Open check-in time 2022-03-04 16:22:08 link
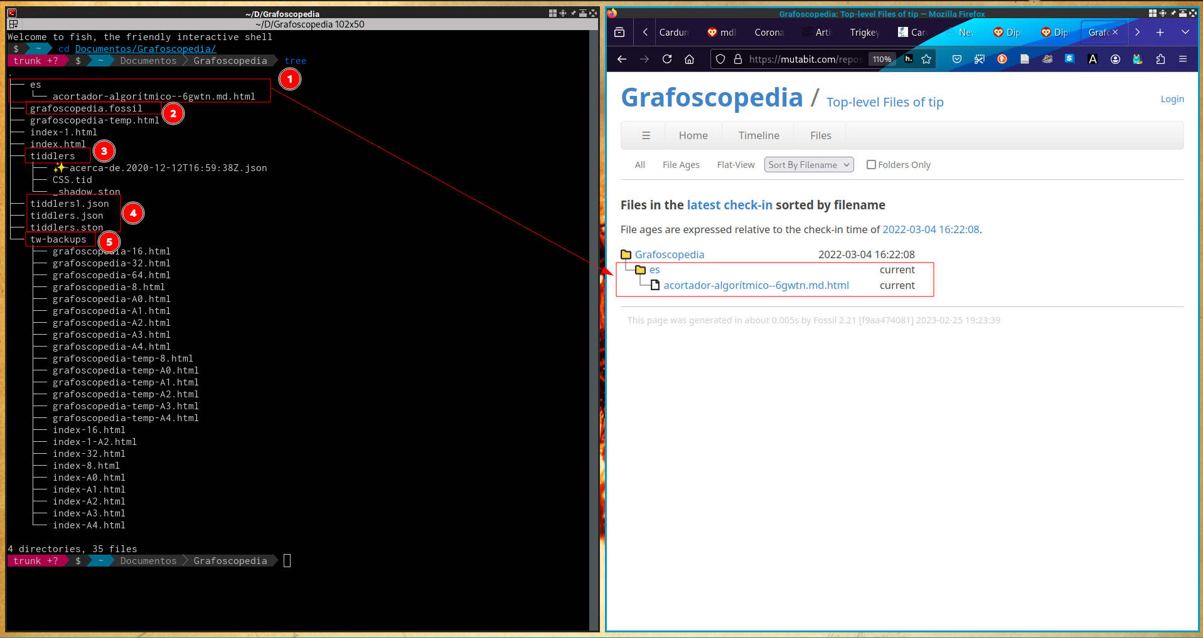Screen dimensions: 1203x638 pyautogui.click(x=931, y=229)
